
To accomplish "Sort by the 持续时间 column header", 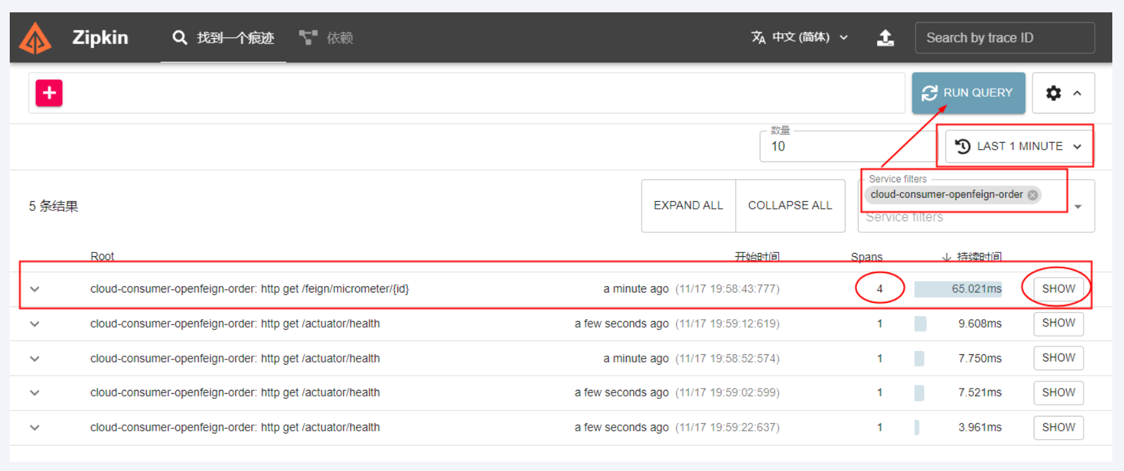I will tap(979, 257).
